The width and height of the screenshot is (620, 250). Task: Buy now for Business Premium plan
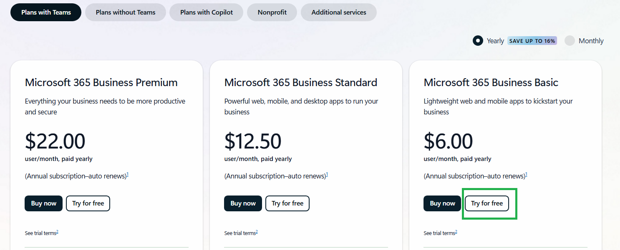(43, 203)
